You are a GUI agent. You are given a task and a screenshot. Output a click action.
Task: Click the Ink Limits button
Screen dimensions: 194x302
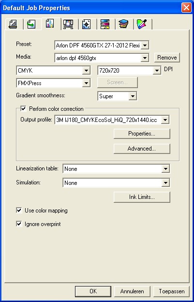[x=142, y=197]
